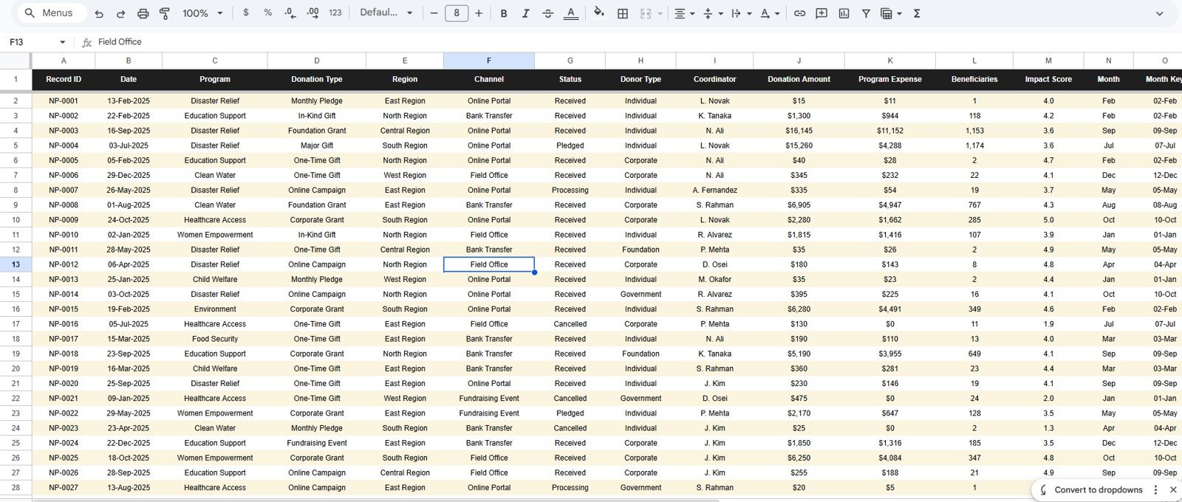This screenshot has height=502, width=1182.
Task: Open Vertical align dropdown
Action: (x=713, y=13)
